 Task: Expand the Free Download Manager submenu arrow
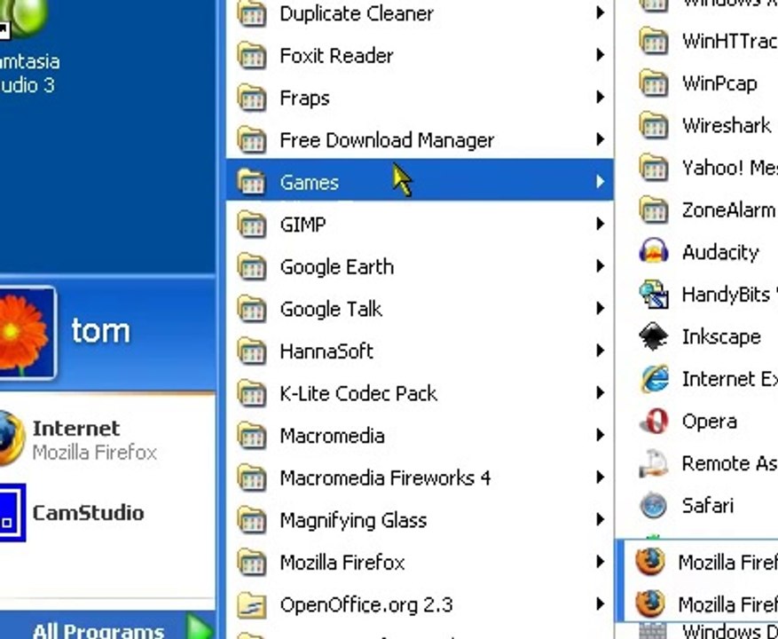tap(600, 139)
